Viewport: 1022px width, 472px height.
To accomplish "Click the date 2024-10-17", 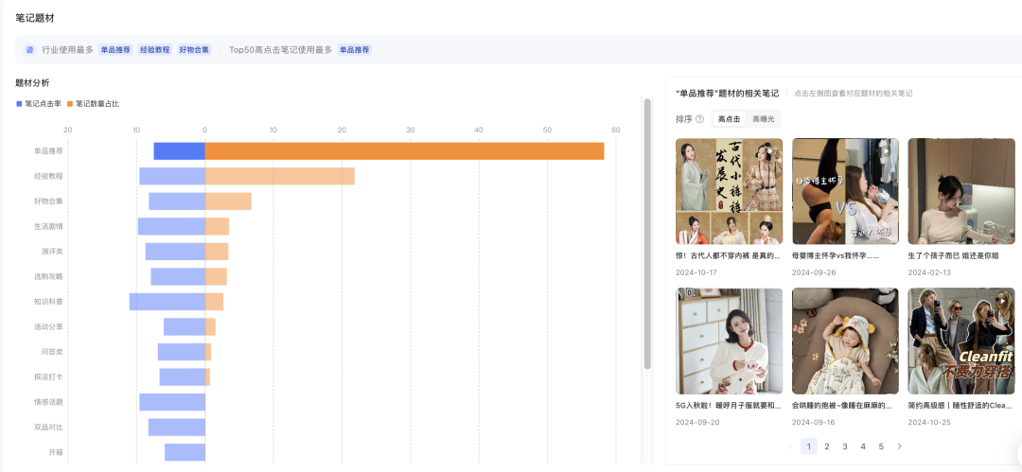I will coord(696,272).
